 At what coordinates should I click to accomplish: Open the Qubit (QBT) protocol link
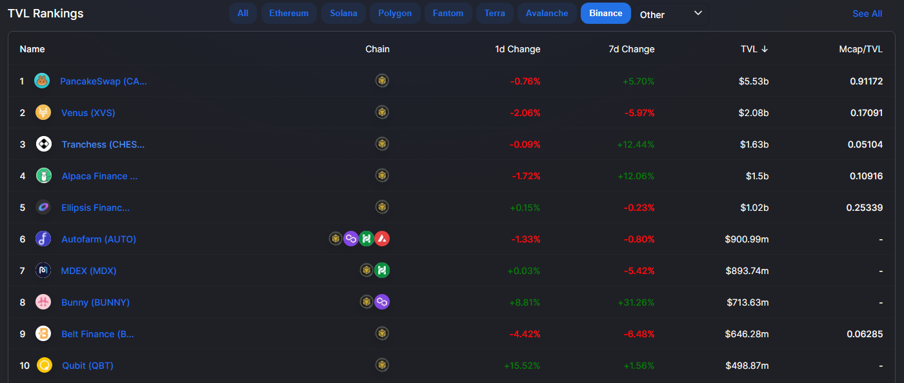point(88,366)
